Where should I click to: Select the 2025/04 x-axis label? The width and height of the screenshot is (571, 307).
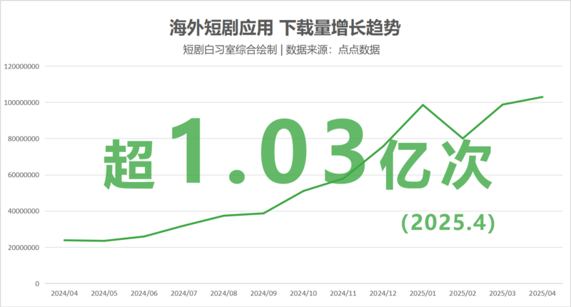click(x=543, y=293)
